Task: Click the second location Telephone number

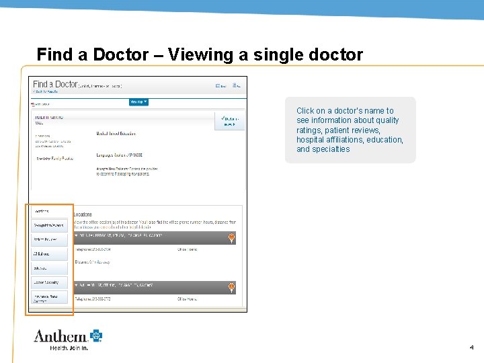Action: [x=93, y=299]
